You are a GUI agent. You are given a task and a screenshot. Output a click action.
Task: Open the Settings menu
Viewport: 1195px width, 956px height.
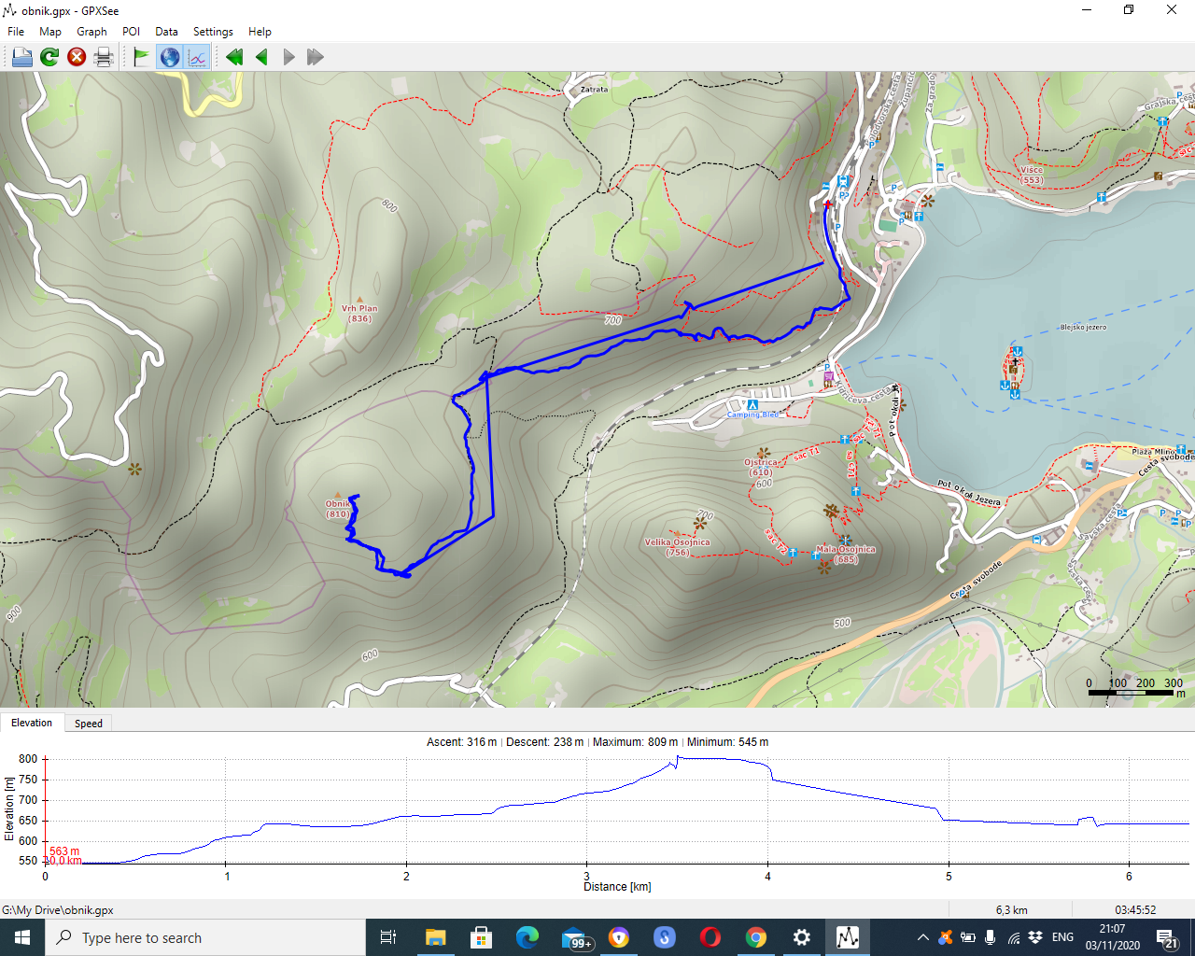tap(213, 31)
